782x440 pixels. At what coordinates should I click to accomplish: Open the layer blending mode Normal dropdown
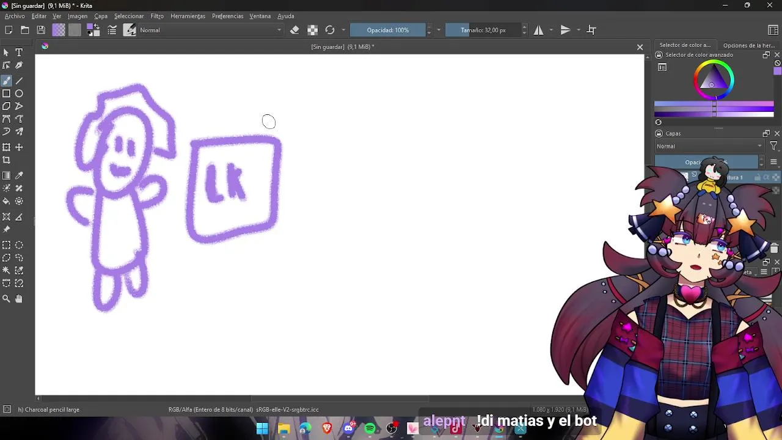tap(709, 146)
